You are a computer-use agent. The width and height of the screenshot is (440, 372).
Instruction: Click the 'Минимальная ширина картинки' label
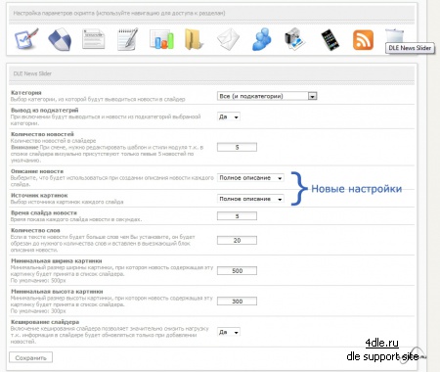[57, 261]
